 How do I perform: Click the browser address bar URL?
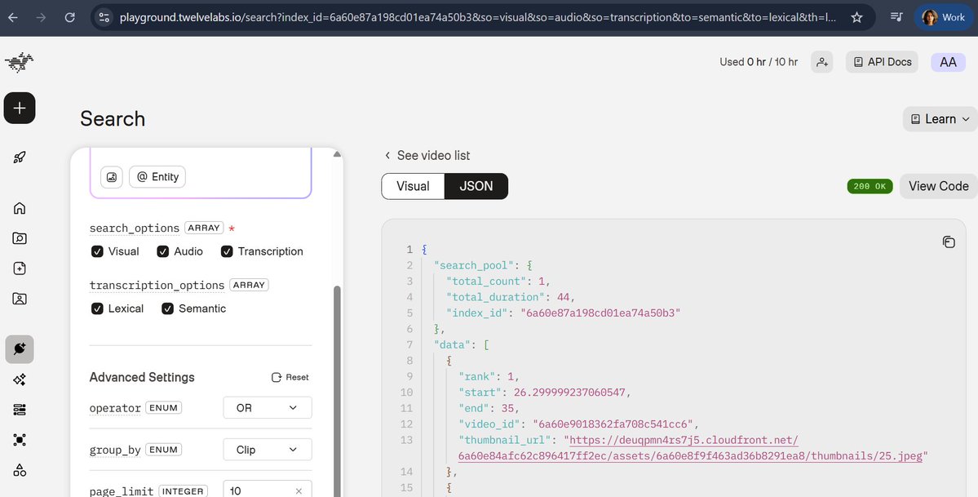click(x=478, y=17)
